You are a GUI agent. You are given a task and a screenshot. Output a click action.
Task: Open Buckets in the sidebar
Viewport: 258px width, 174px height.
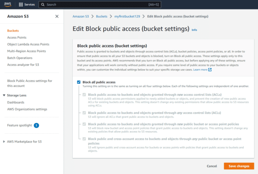click(x=13, y=31)
